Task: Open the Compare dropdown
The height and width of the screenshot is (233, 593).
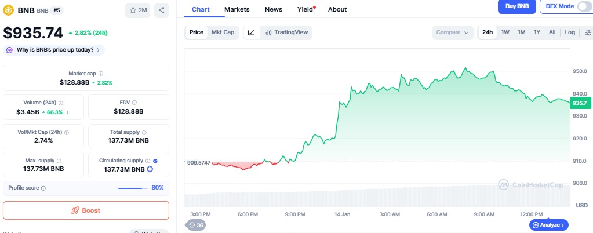Action: [452, 32]
